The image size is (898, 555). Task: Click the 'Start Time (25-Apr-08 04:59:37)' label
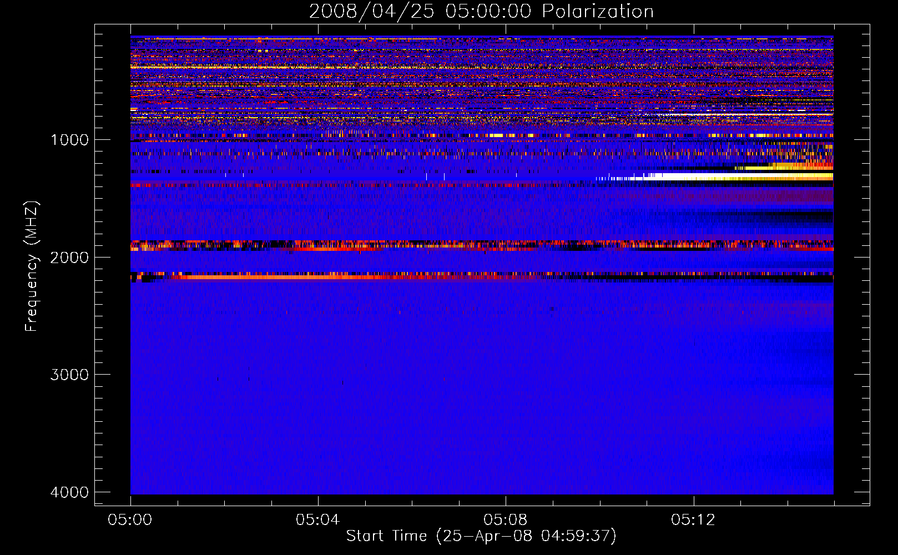click(481, 536)
